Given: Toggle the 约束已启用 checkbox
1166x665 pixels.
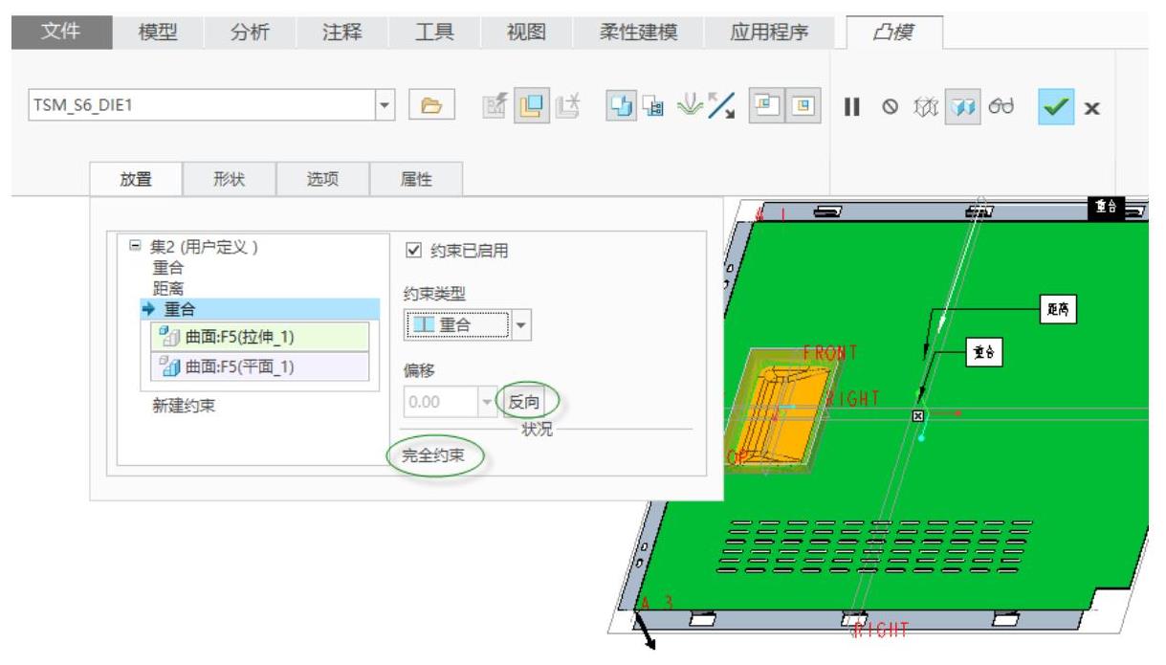Looking at the screenshot, I should tap(413, 251).
